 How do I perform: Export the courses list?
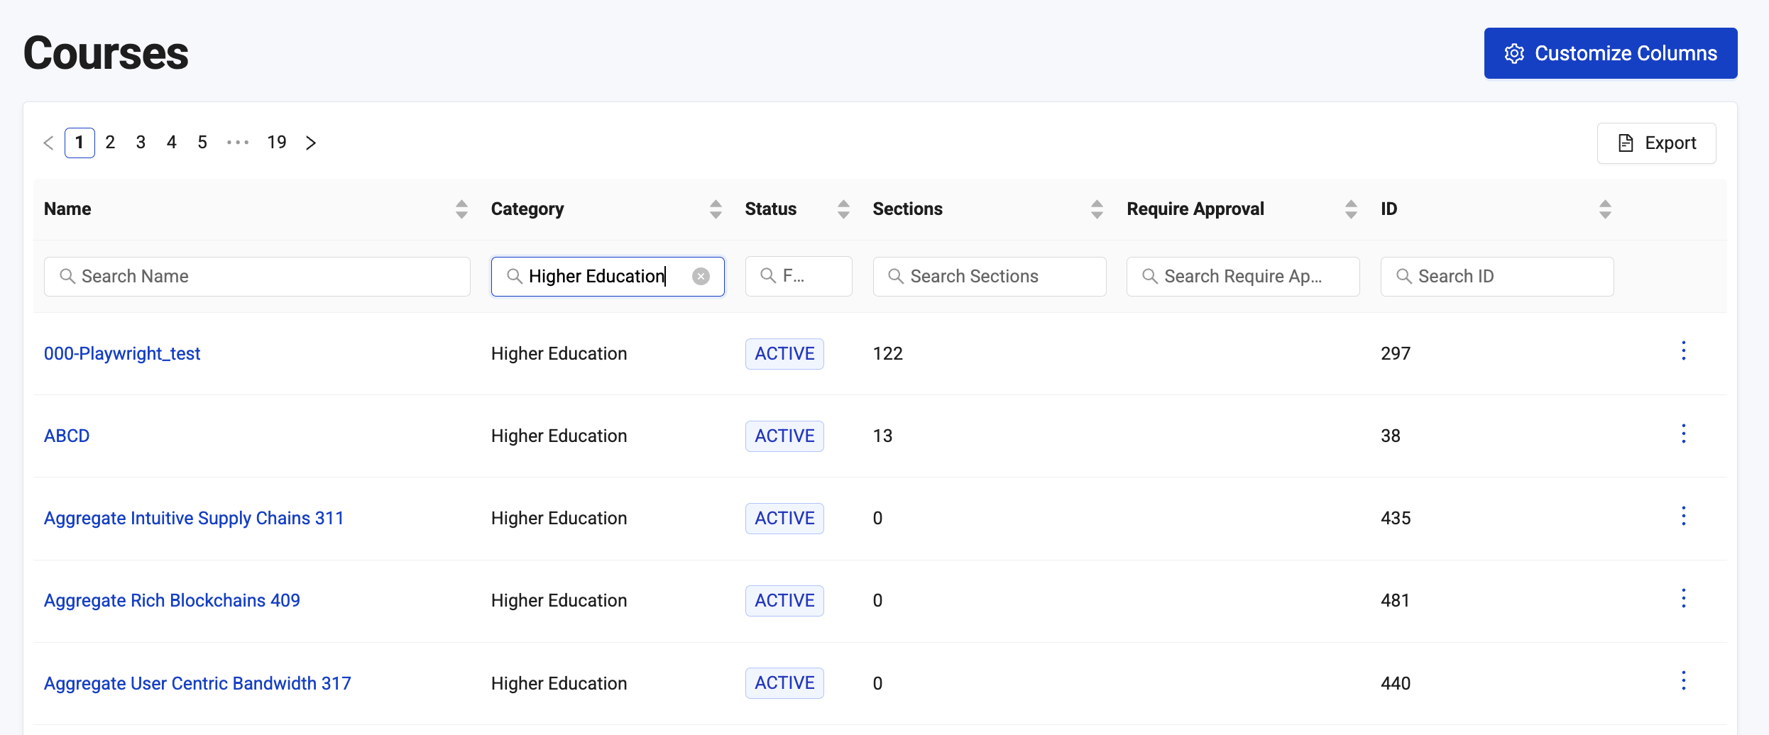1656,143
